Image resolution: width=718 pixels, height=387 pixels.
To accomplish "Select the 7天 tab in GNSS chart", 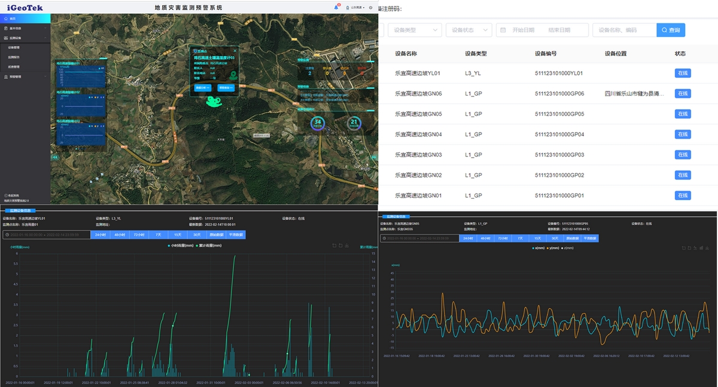I will tap(520, 238).
